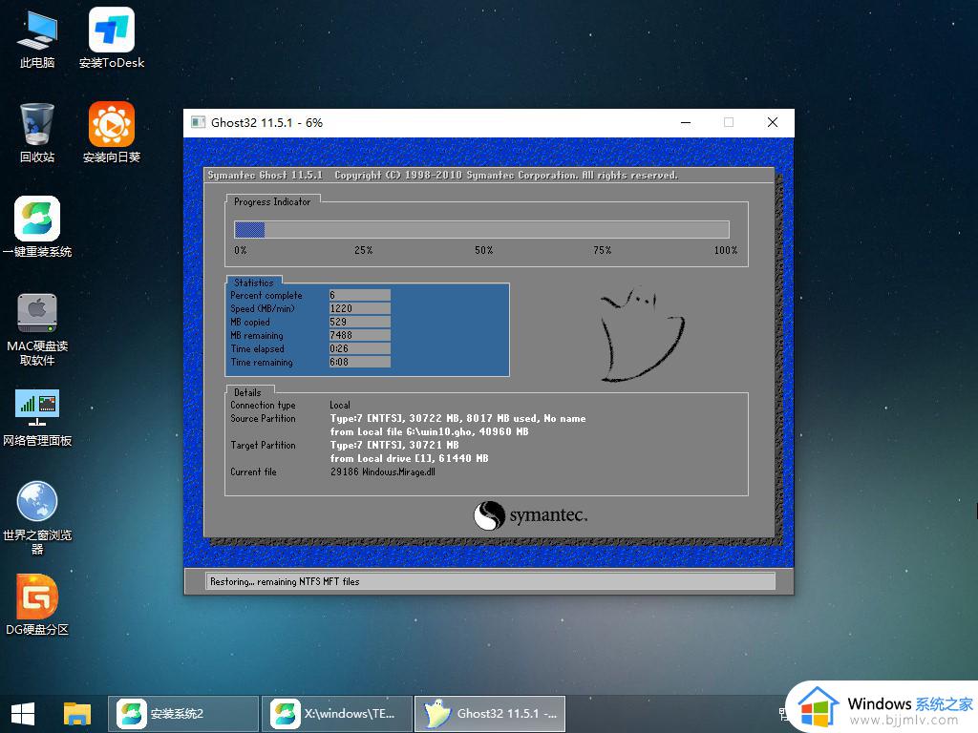Switch to the 安装系统2 taskbar window
978x733 pixels.
pyautogui.click(x=182, y=714)
